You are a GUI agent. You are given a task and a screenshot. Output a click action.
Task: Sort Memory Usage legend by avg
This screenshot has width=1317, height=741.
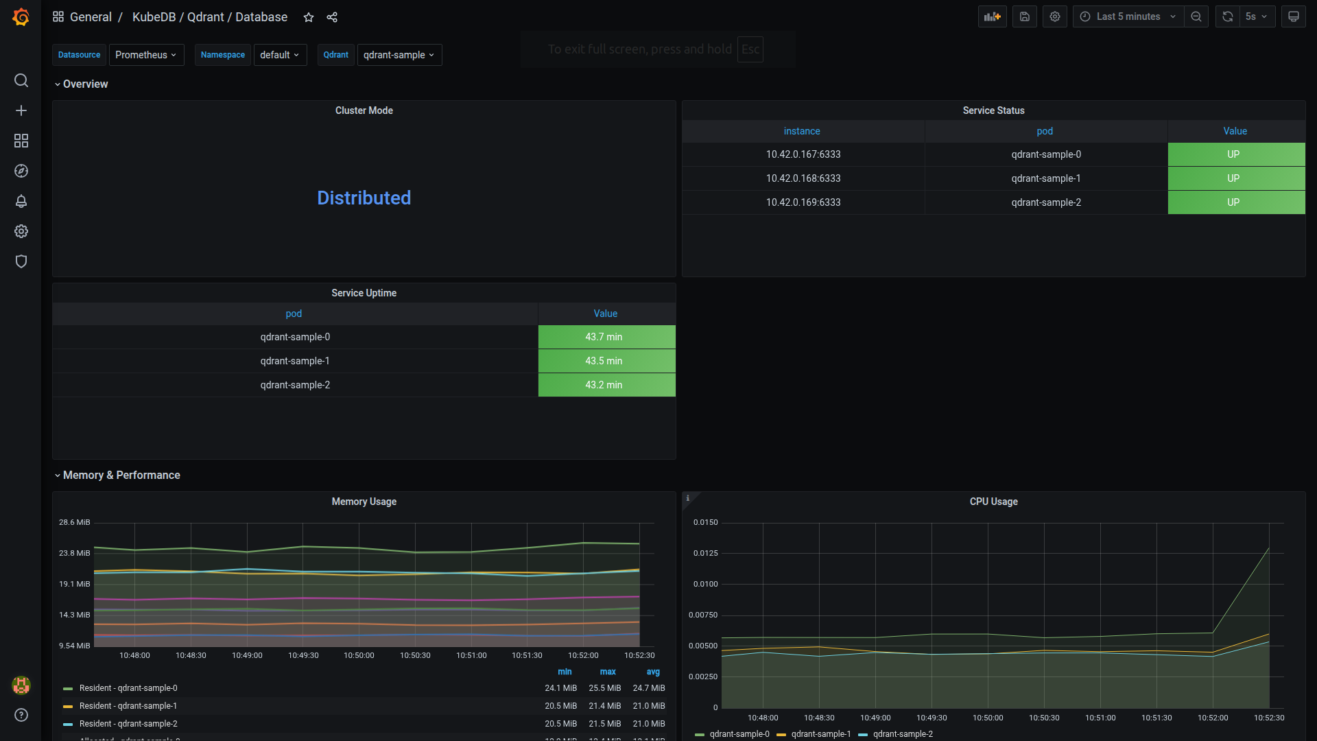point(653,672)
